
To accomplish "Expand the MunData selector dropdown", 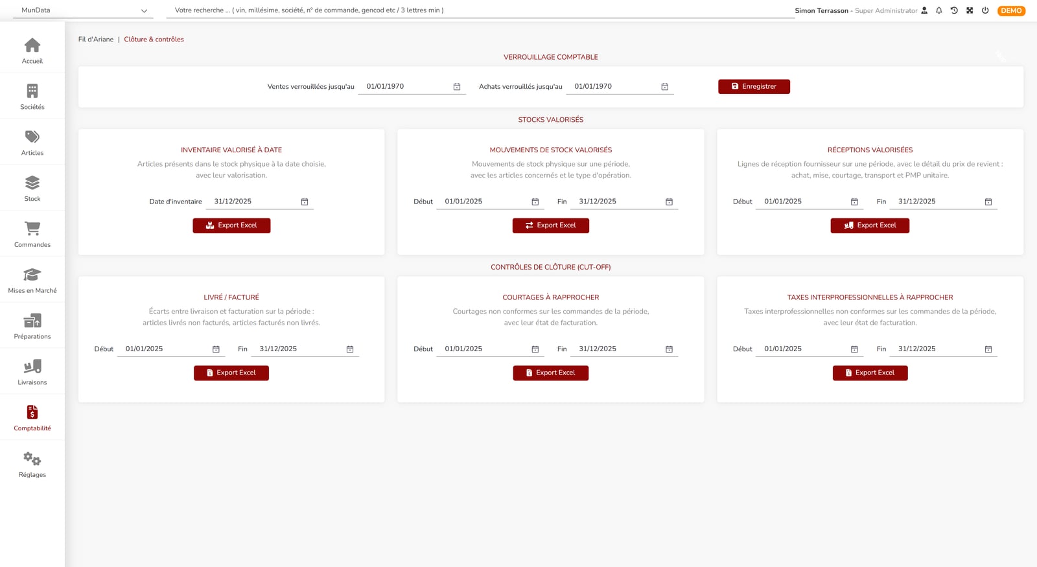I will coord(83,10).
